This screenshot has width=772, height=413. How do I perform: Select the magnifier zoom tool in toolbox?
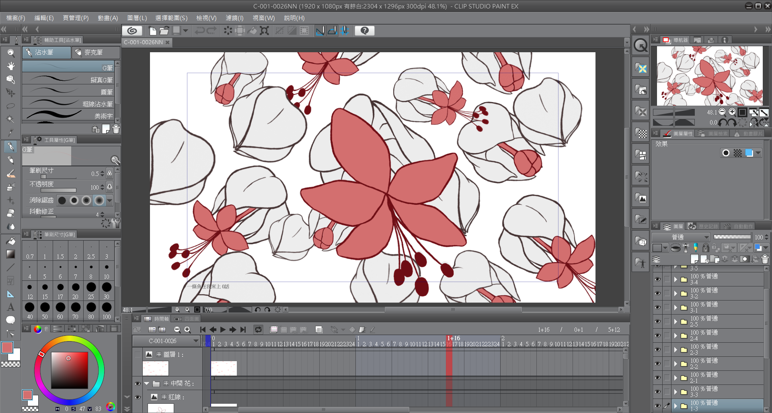(x=11, y=53)
